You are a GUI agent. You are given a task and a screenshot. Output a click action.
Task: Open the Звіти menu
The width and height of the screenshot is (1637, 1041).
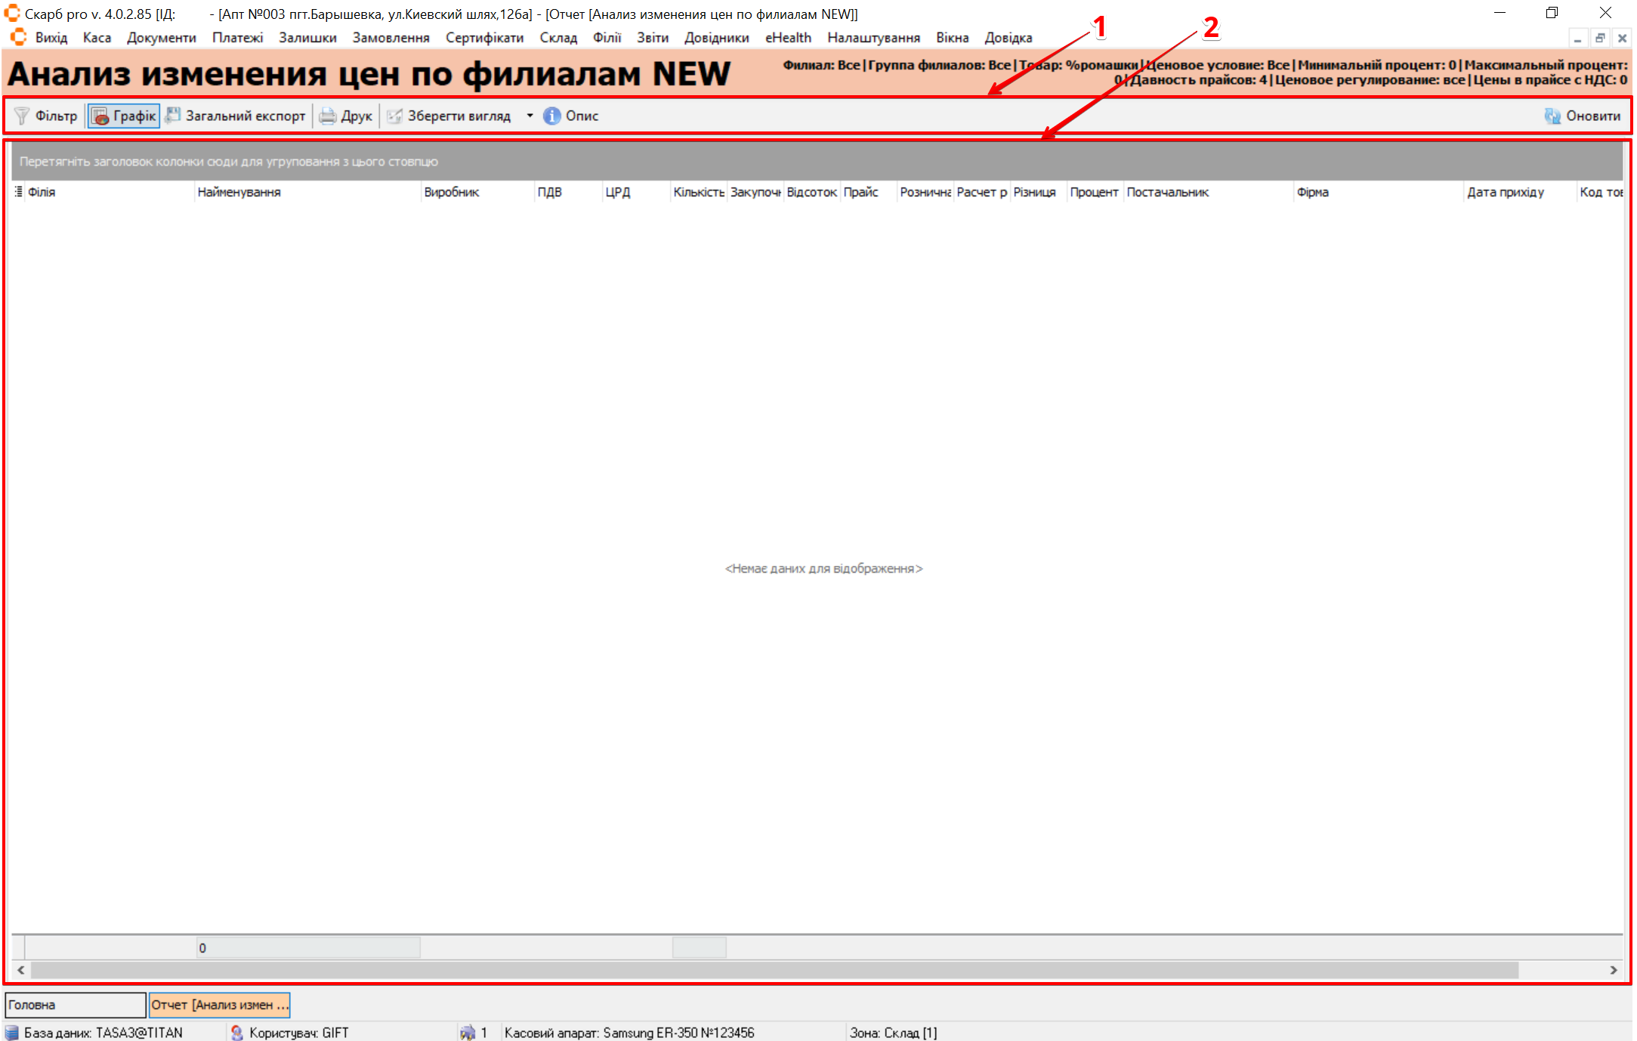tap(652, 37)
